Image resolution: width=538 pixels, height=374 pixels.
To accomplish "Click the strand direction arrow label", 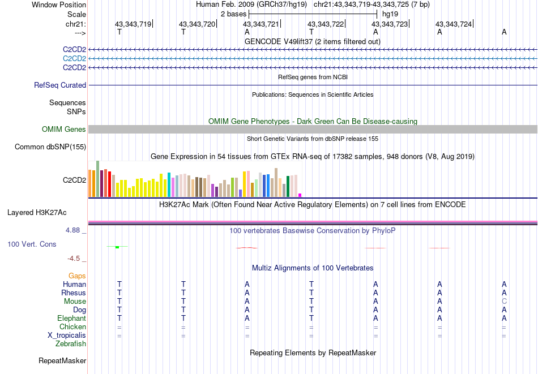I will [80, 33].
